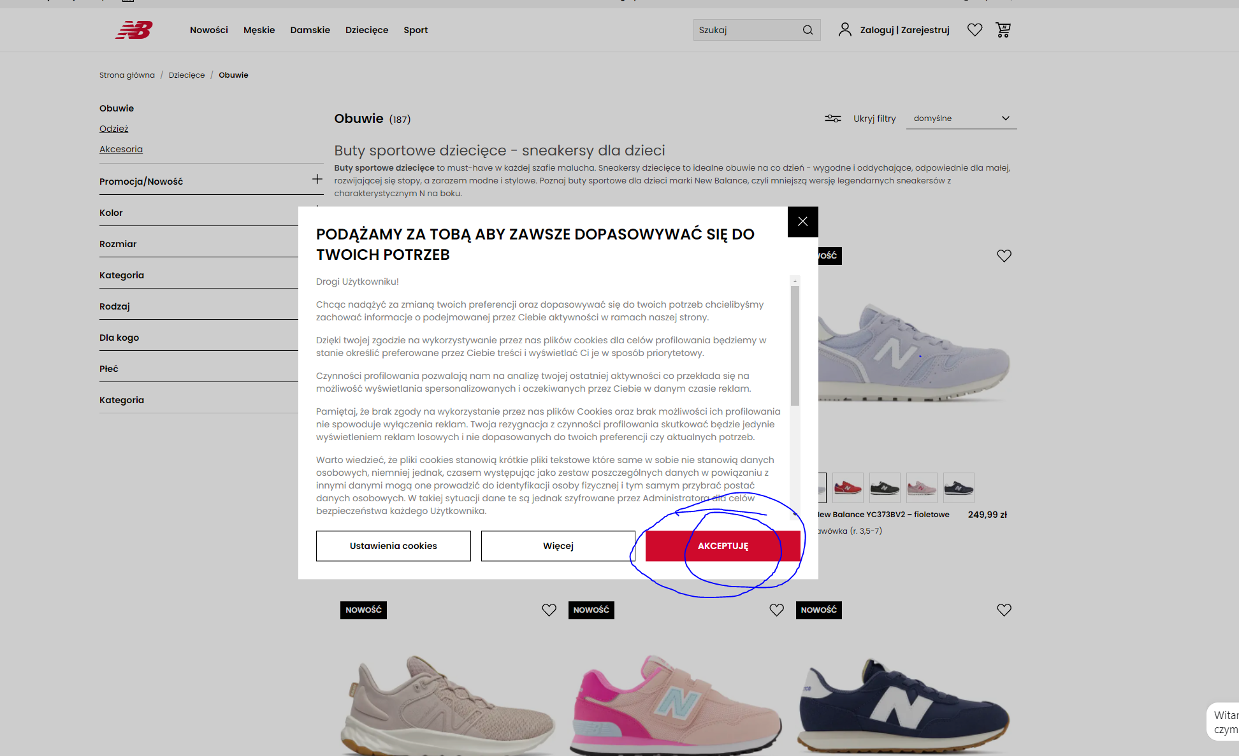Screen dimensions: 1239x756
Task: Click the user account icon
Action: tap(844, 29)
